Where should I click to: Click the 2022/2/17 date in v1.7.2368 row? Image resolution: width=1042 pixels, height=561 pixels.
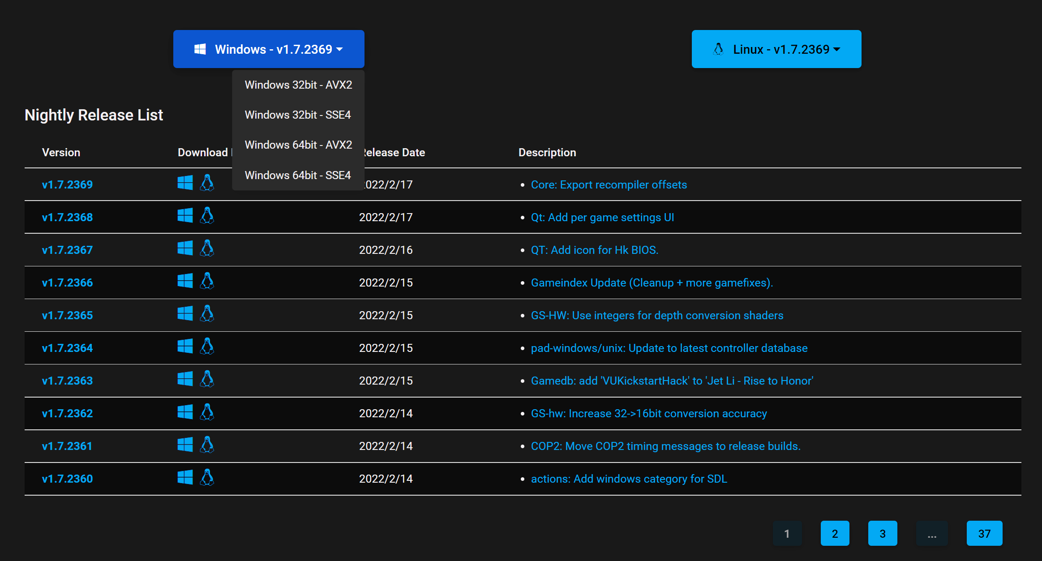pyautogui.click(x=386, y=217)
